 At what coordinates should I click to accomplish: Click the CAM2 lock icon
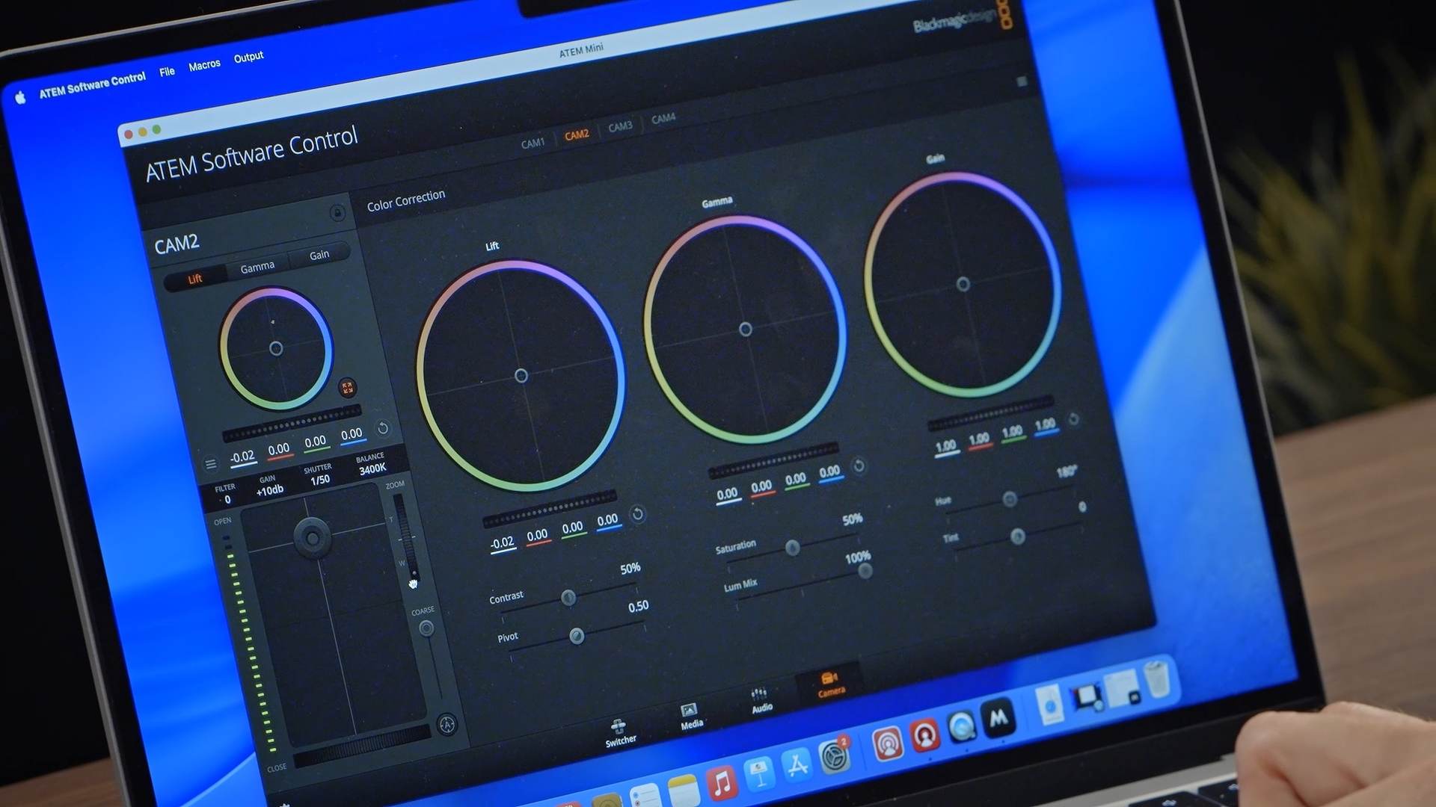point(337,213)
